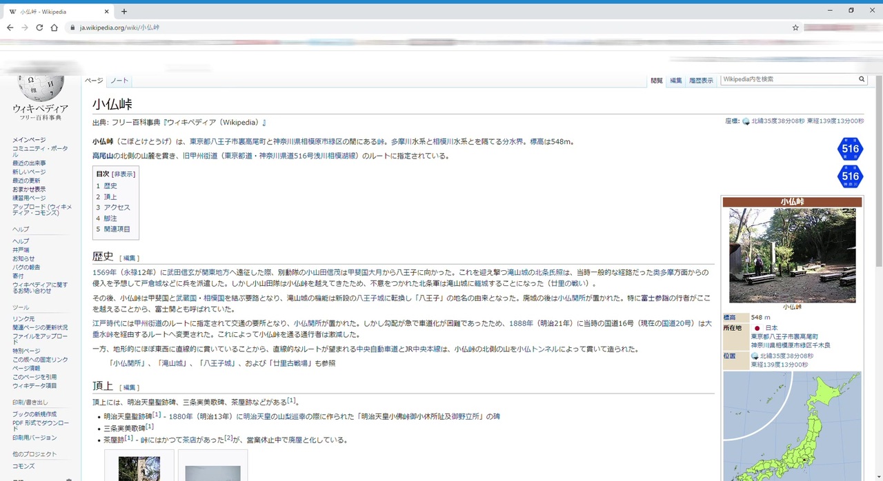Open 井戸端 in sidebar

21,250
